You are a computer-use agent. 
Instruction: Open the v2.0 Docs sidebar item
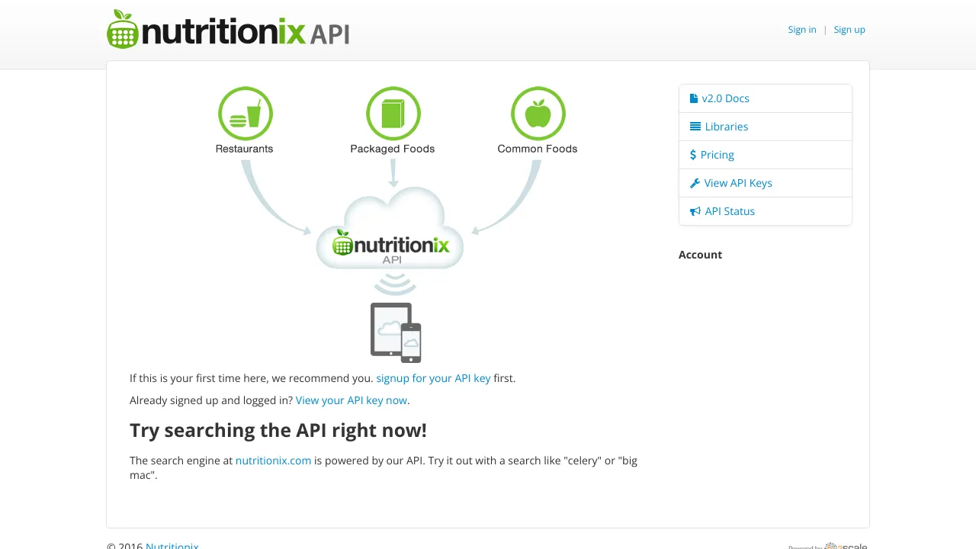click(x=766, y=98)
